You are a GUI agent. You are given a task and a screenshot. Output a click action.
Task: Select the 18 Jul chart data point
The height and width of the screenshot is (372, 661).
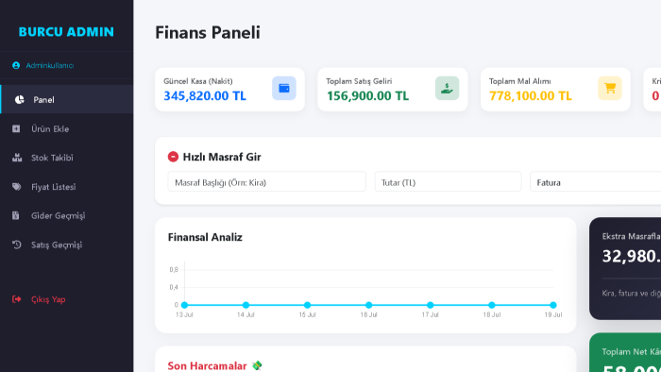point(492,305)
